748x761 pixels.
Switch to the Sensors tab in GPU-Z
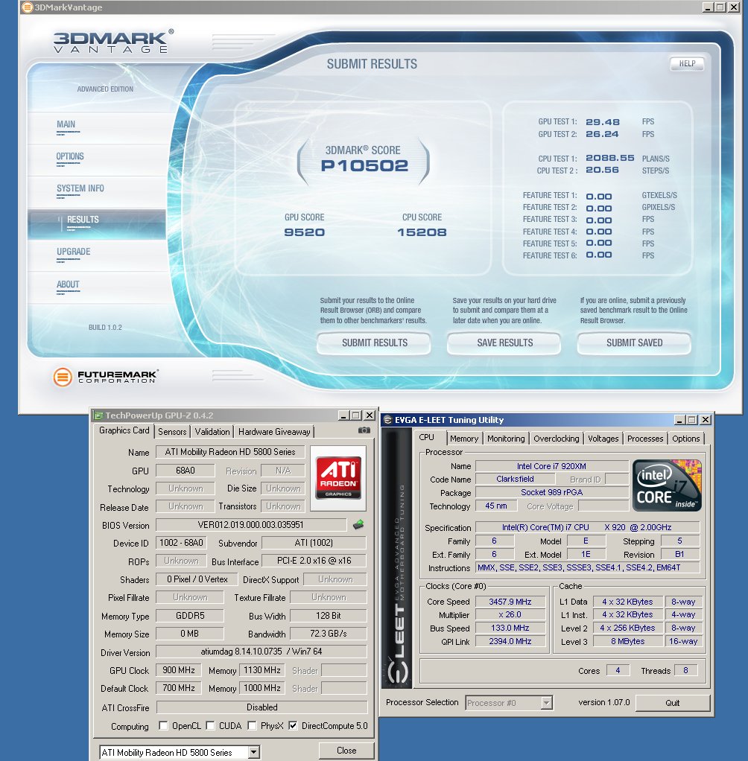[172, 431]
